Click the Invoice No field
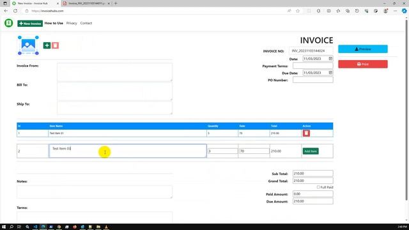Image resolution: width=409 pixels, height=230 pixels. 311,51
